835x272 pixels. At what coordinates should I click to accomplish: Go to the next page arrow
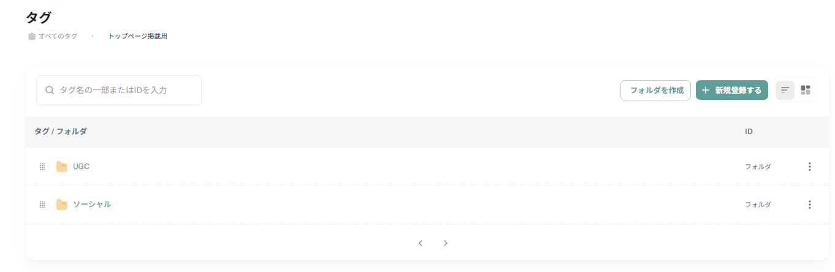pos(446,243)
